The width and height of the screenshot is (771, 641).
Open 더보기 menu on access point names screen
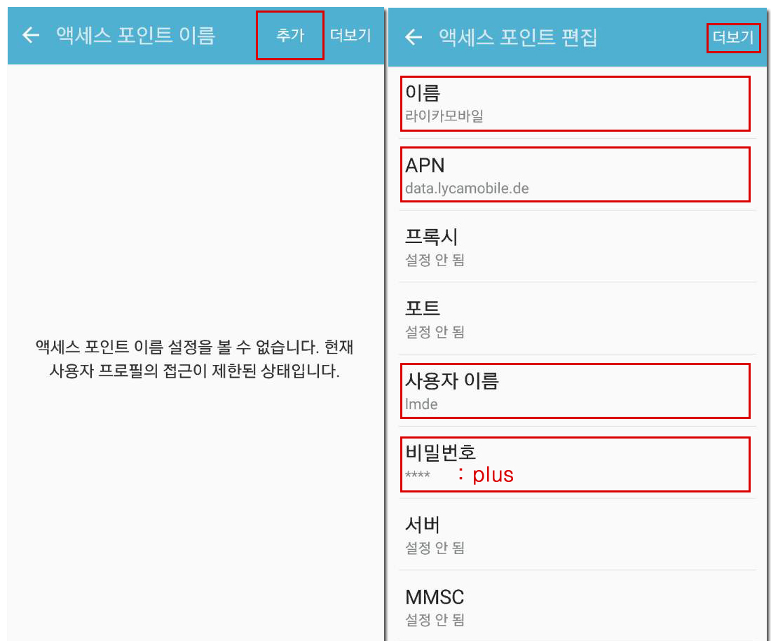[x=350, y=36]
